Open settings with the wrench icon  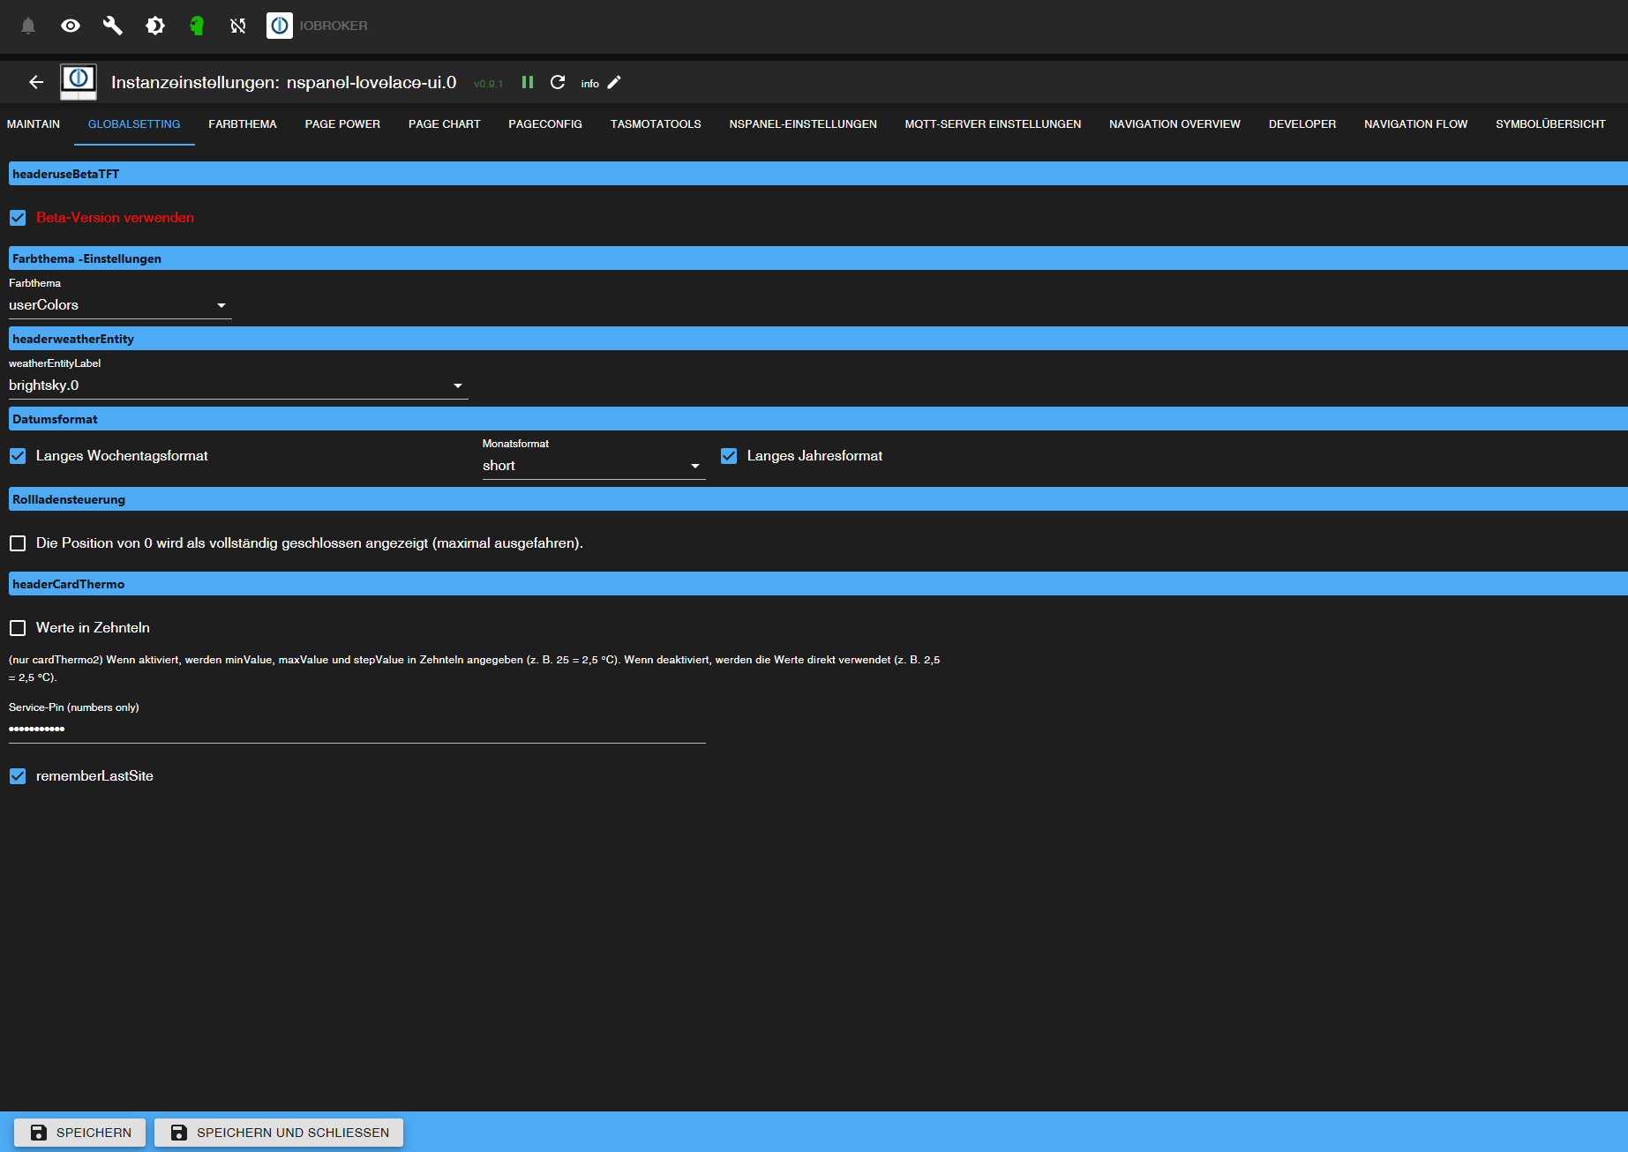[x=112, y=26]
